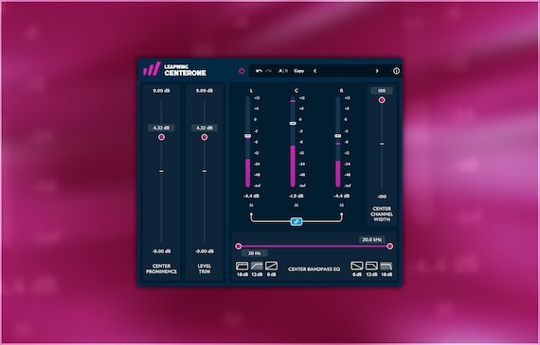The width and height of the screenshot is (540, 345).
Task: Click the Center Channel Width slider knob
Action: click(x=382, y=100)
